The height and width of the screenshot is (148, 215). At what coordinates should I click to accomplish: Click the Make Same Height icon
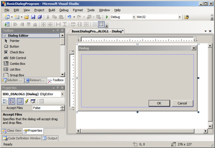point(80,24)
